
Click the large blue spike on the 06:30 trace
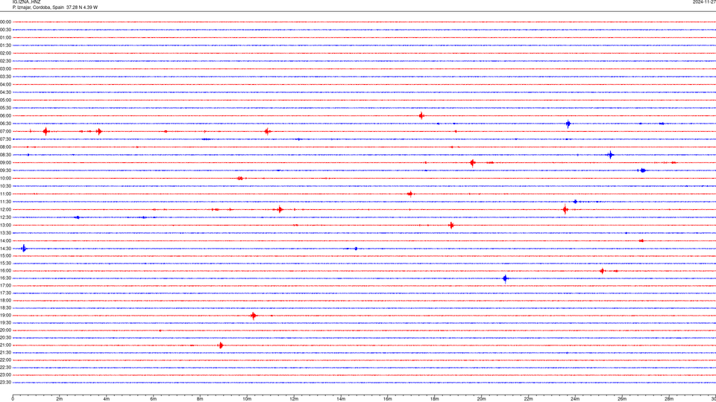pos(568,124)
